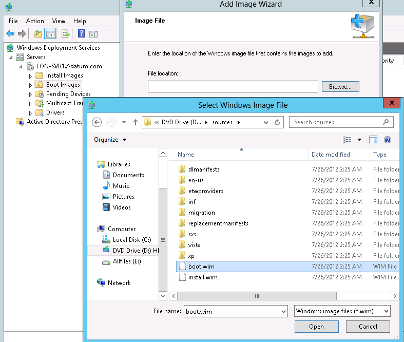Open the view options dropdown arrow
404x342 pixels.
pos(359,140)
